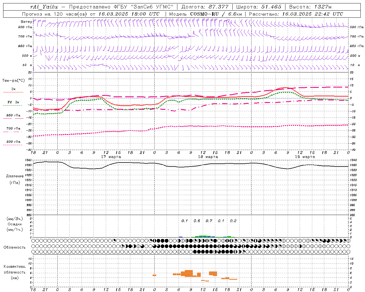Click the Конвективн. label of convective cloud panel
This screenshot has height=292, width=365.
coord(15,267)
